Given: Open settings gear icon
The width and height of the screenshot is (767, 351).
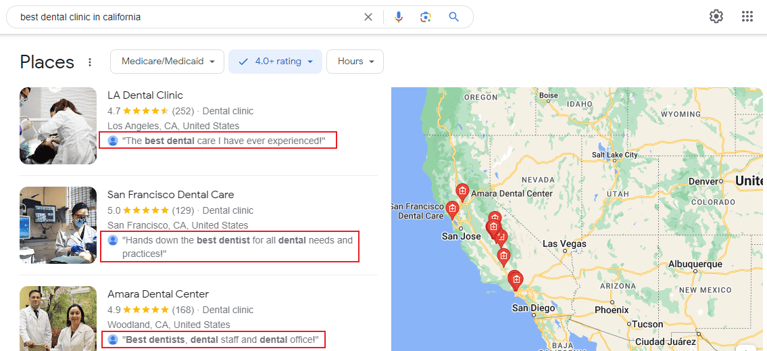Looking at the screenshot, I should point(716,17).
